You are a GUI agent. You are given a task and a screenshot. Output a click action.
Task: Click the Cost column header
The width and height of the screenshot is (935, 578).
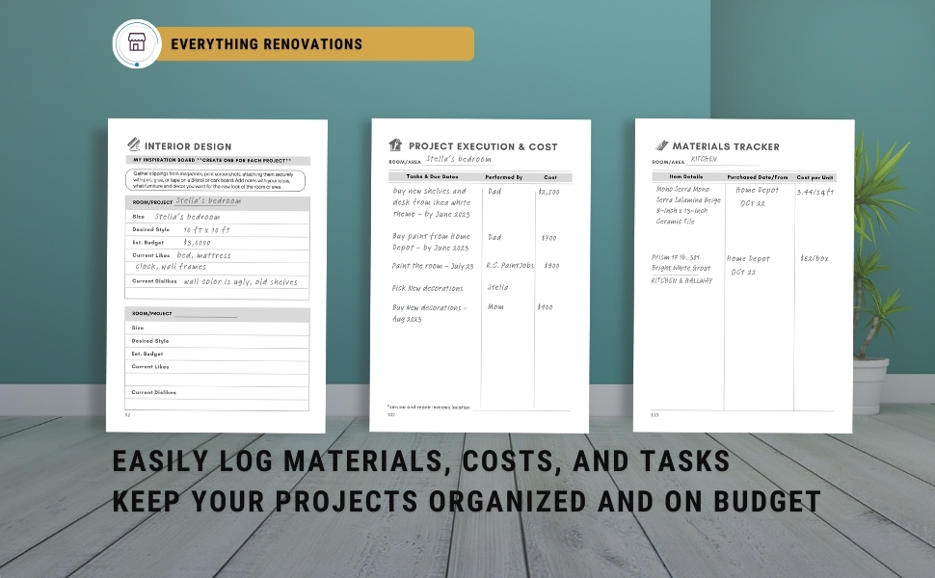click(x=550, y=177)
